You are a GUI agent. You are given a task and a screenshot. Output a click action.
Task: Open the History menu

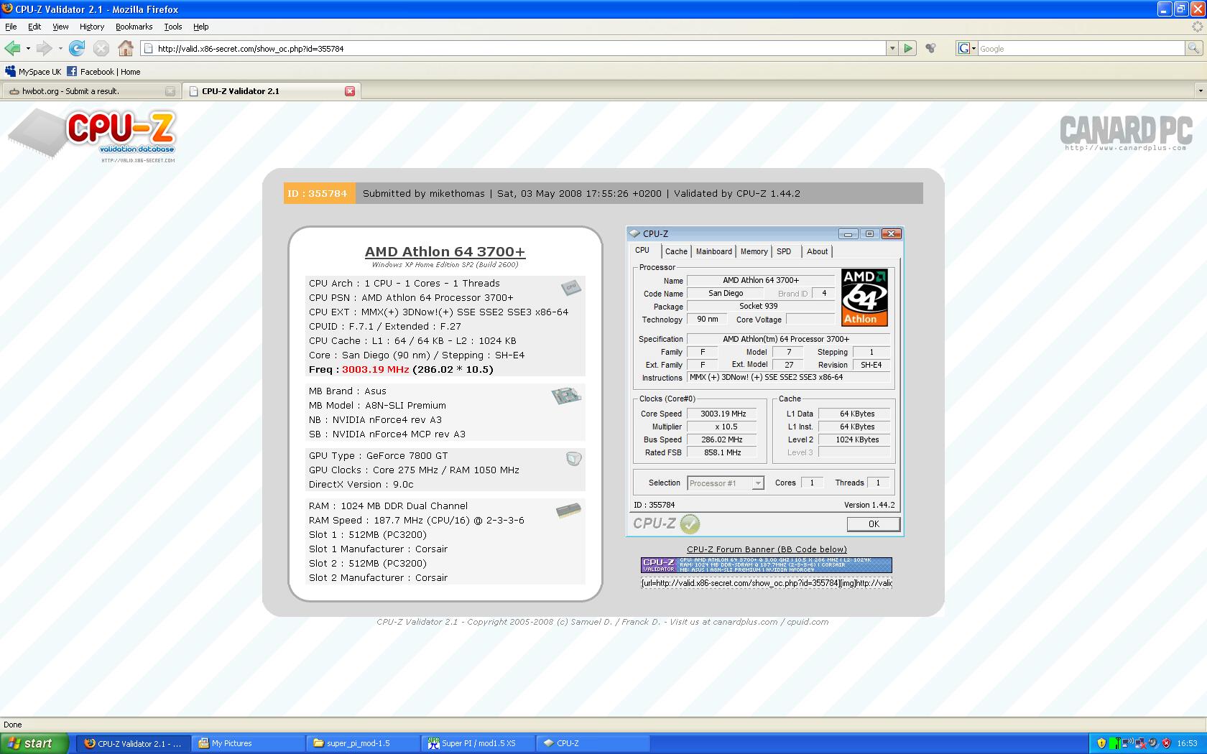click(92, 27)
